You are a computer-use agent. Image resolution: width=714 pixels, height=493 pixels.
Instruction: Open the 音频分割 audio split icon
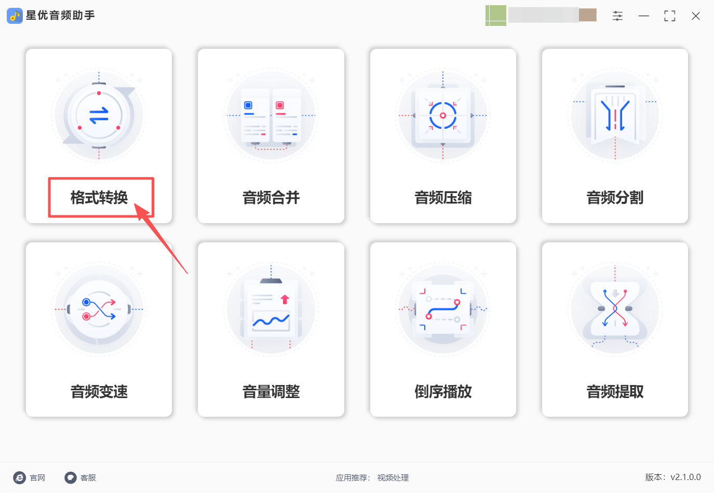click(x=615, y=115)
